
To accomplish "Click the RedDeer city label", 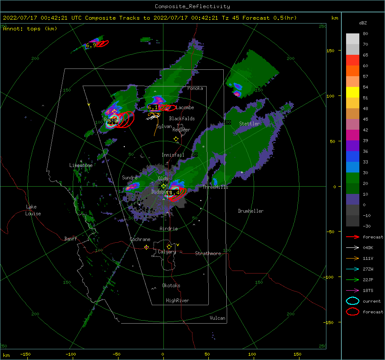I will pyautogui.click(x=181, y=130).
